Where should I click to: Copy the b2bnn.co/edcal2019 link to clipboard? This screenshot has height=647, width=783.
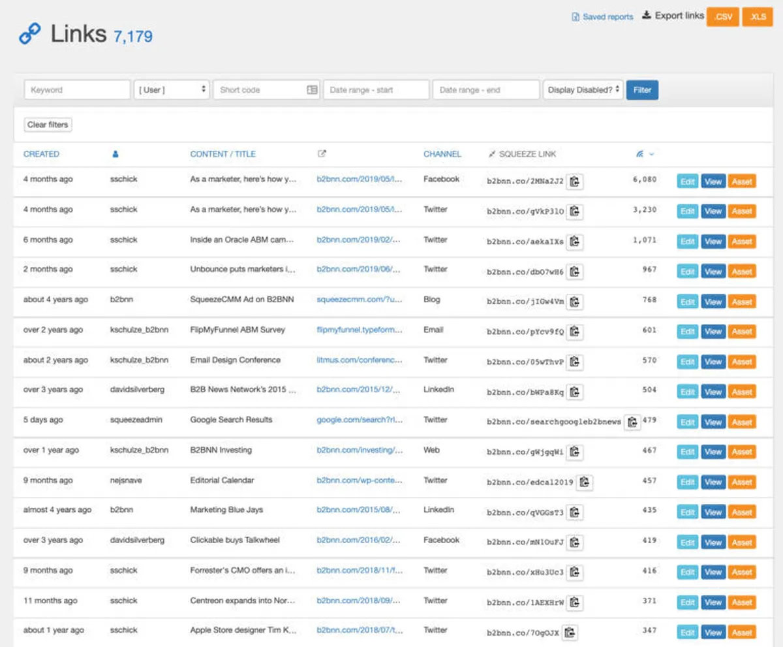pos(584,482)
